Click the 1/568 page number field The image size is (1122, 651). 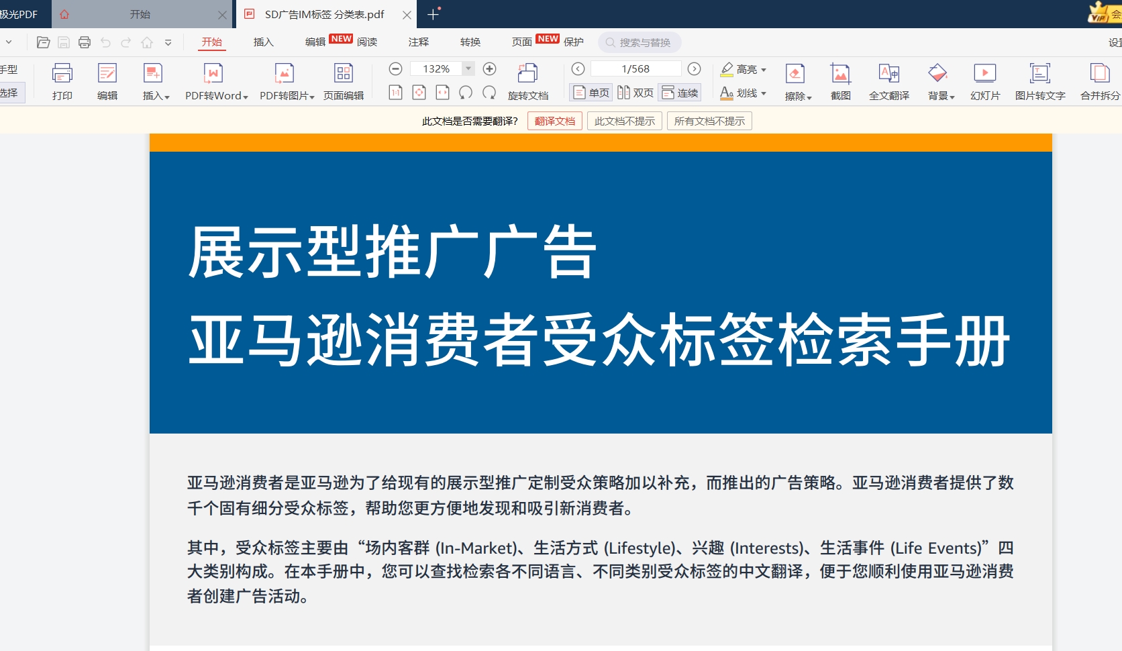tap(635, 68)
